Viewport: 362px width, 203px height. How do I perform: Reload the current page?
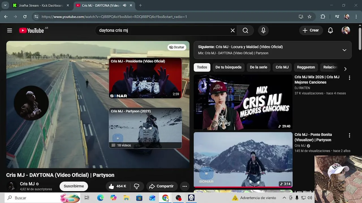coord(25,17)
